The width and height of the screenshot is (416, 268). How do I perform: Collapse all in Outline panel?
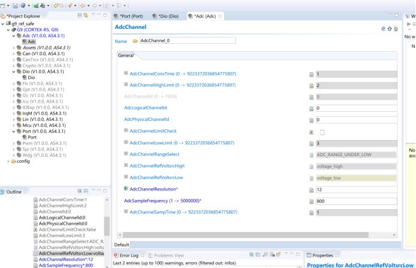86,191
